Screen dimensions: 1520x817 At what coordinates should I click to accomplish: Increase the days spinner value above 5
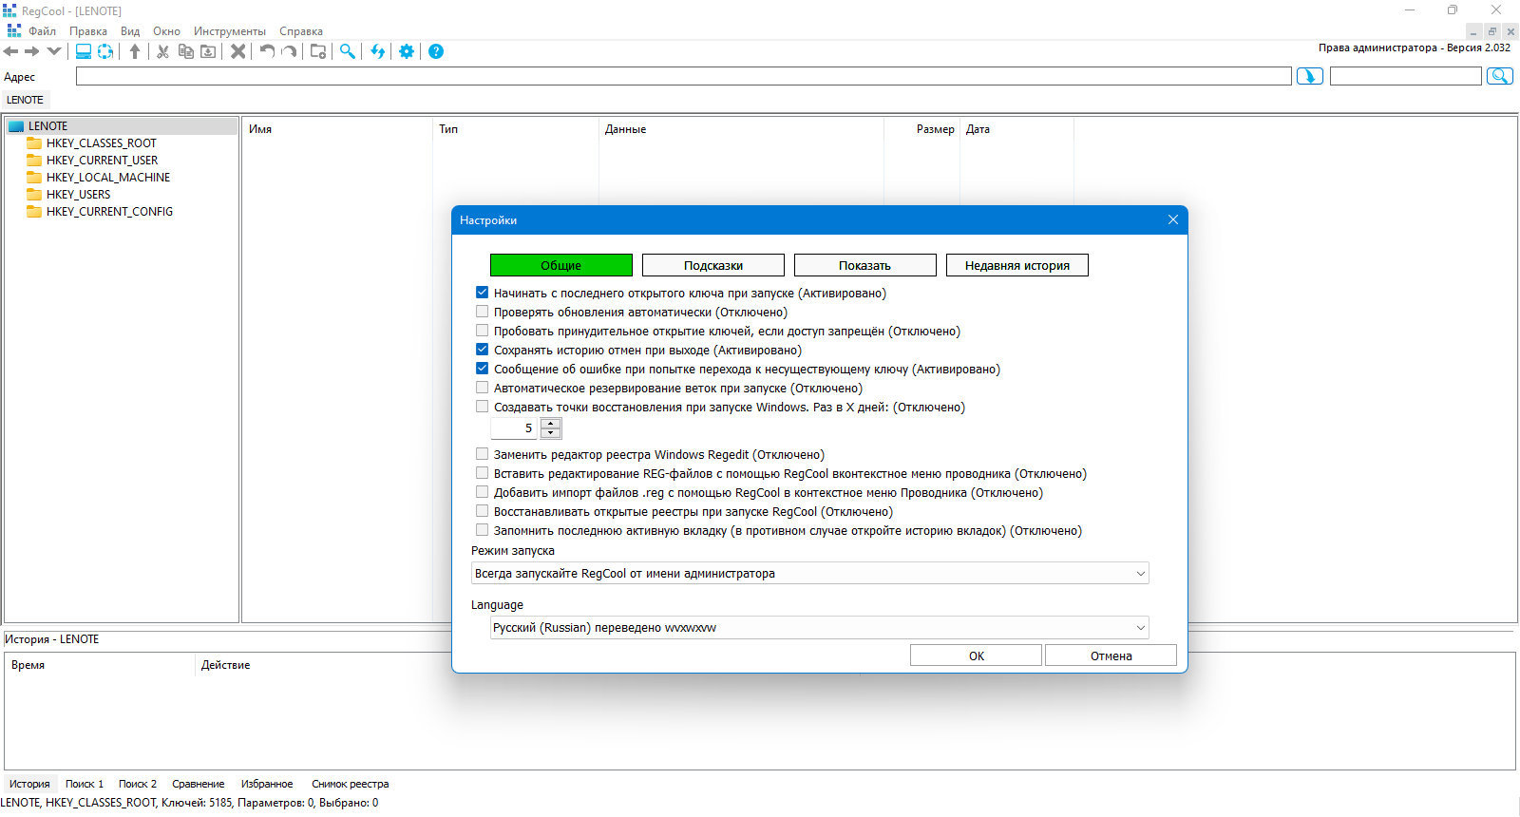coord(550,424)
